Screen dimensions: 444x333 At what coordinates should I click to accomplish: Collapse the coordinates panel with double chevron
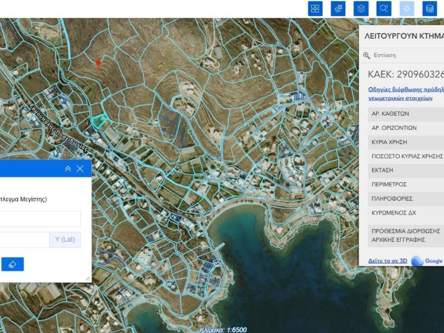coord(68,169)
